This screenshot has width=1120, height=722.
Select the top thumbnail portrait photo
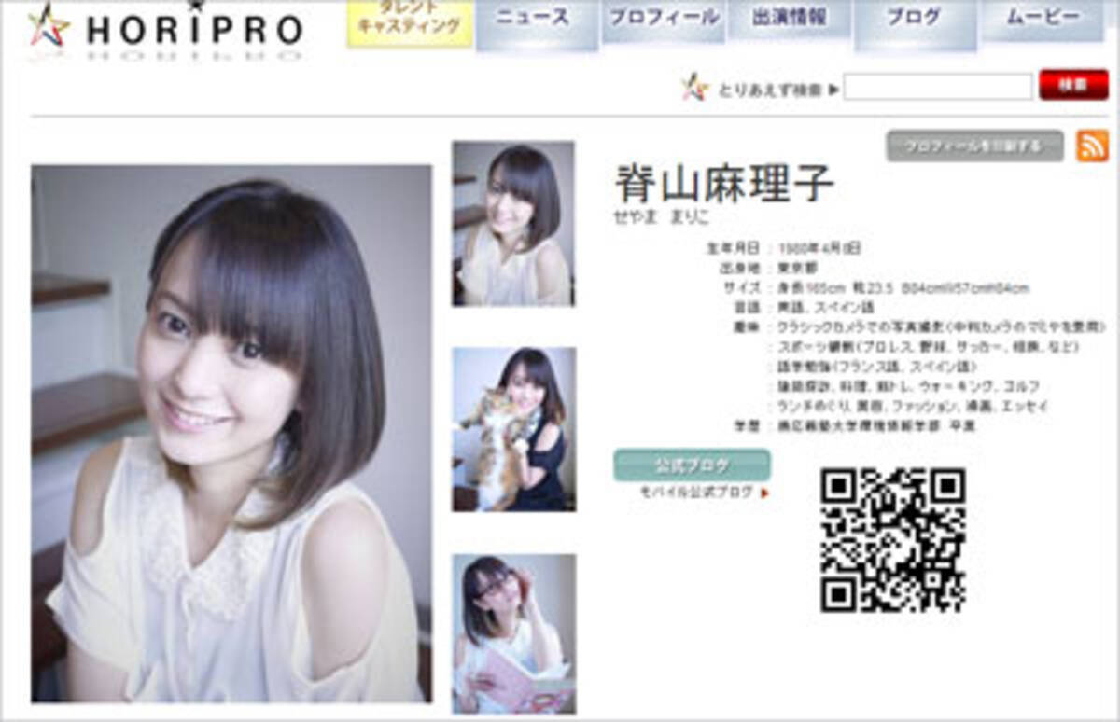point(513,224)
